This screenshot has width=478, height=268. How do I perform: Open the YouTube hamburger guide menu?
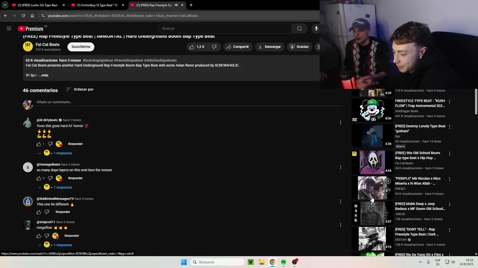coord(9,28)
